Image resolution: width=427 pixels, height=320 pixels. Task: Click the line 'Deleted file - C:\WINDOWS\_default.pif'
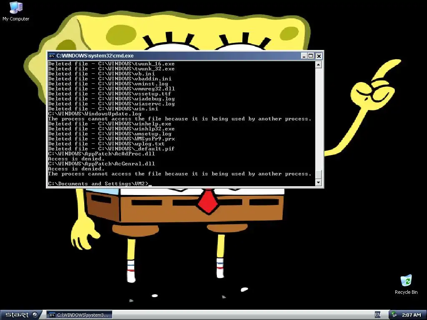[111, 149]
